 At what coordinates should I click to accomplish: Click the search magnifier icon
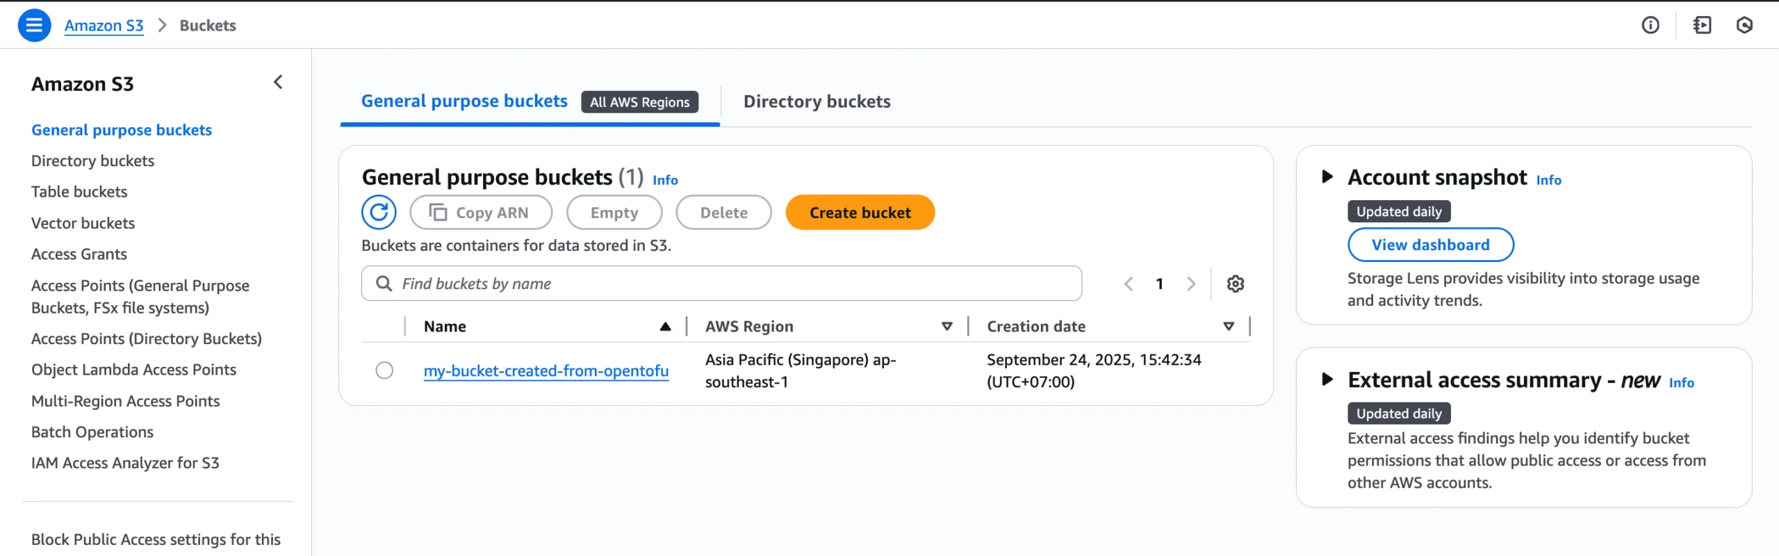pyautogui.click(x=384, y=284)
